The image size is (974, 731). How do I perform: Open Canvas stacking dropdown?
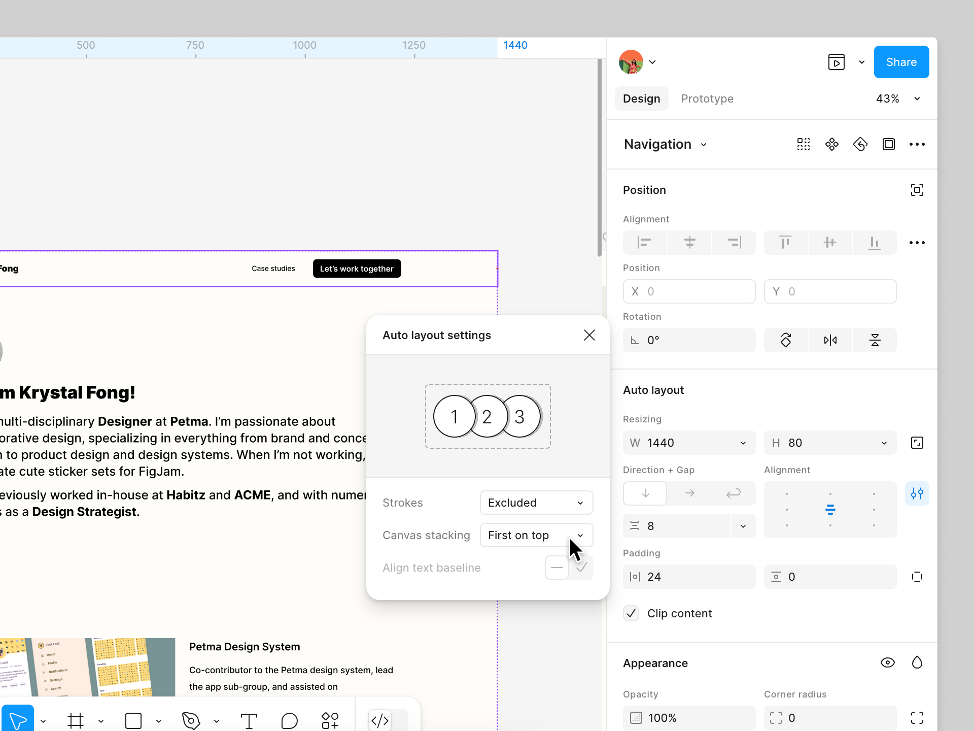536,535
